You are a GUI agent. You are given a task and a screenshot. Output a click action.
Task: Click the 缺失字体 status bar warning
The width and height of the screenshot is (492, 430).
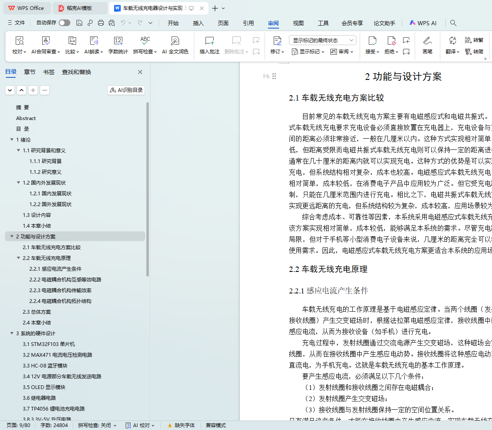pos(181,425)
